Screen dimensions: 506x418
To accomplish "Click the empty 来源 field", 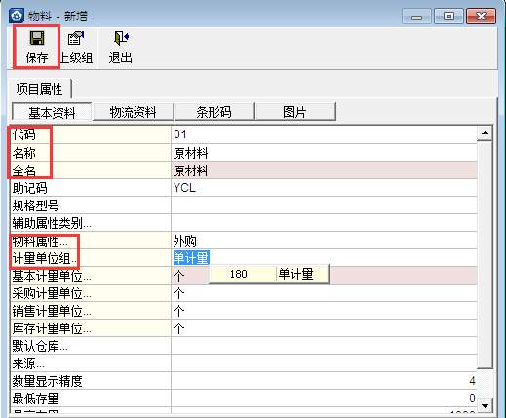I will click(x=324, y=363).
